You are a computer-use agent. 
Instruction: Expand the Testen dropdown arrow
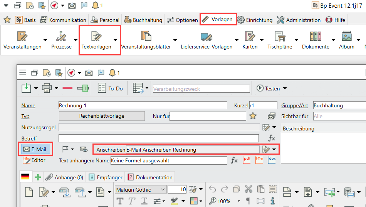(285, 88)
